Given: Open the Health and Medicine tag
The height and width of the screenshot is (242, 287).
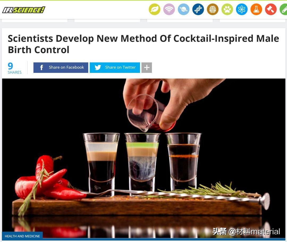Looking at the screenshot, I should 22,236.
